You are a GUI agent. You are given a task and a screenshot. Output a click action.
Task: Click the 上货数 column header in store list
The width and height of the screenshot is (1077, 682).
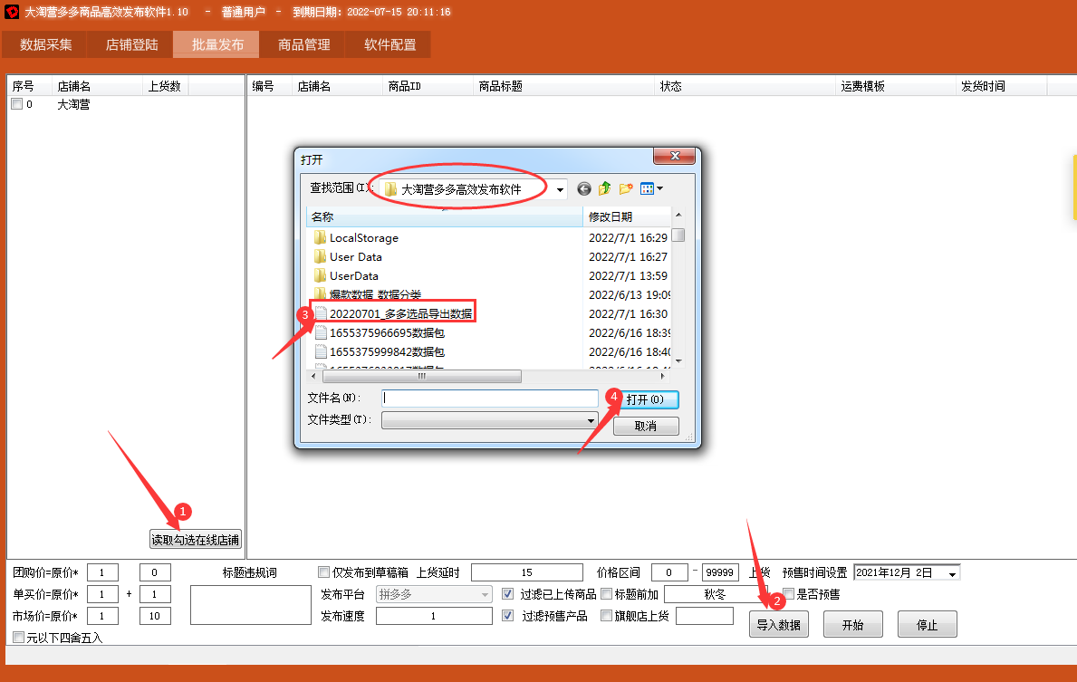pyautogui.click(x=165, y=87)
